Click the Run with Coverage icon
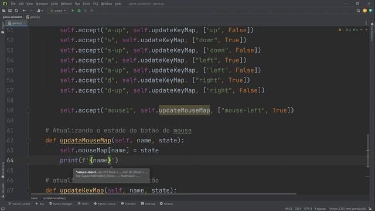This screenshot has width=375, height=211. (86, 11)
